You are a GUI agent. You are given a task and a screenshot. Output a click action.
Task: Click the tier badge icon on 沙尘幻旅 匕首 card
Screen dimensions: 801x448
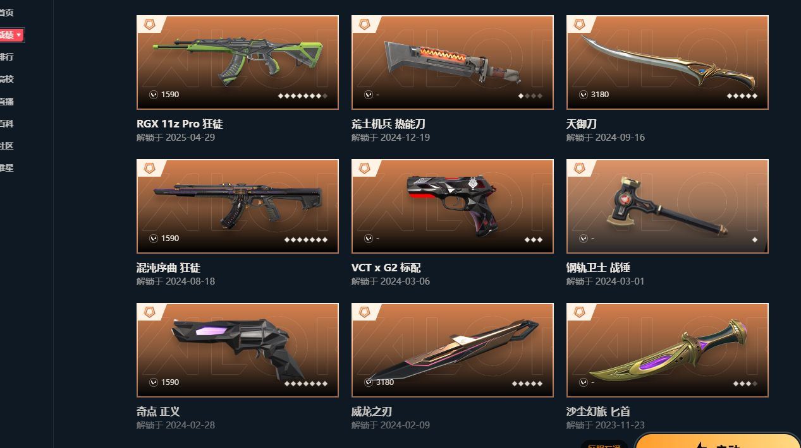coord(580,312)
